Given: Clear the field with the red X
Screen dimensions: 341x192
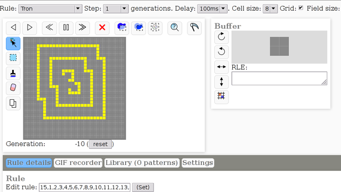Looking at the screenshot, I should (x=102, y=28).
